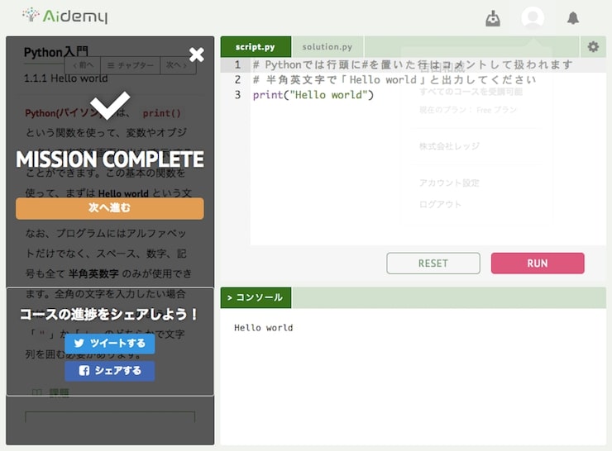Viewport: 612px width, 451px height.
Task: Click ログアウト in the faded menu
Action: (440, 204)
